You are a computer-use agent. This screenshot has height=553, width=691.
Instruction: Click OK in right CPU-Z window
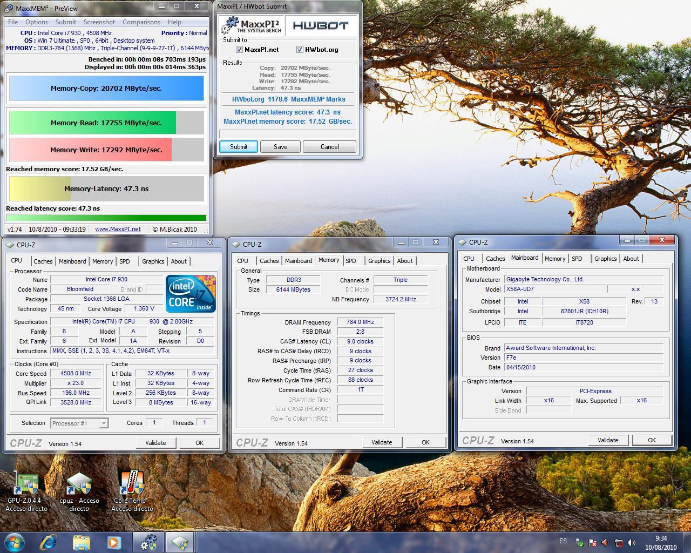click(x=652, y=440)
